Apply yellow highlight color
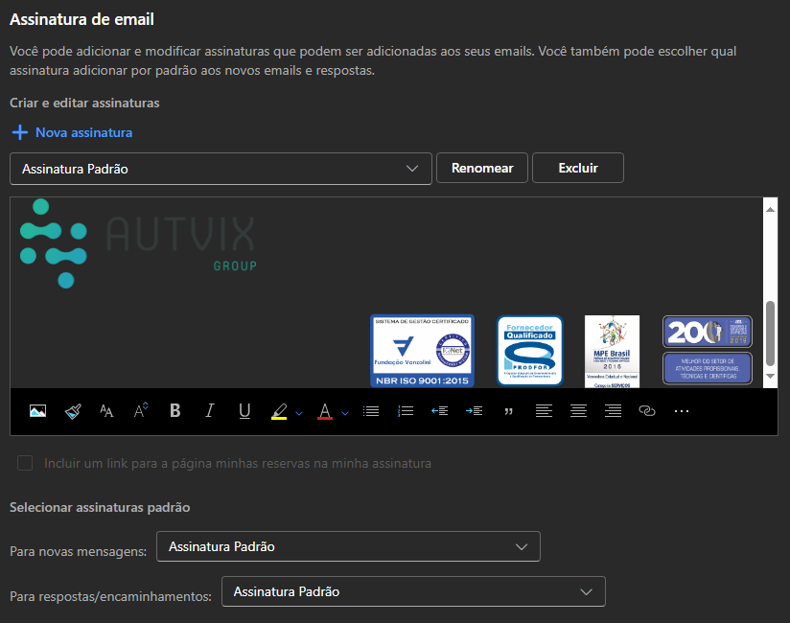 point(279,411)
